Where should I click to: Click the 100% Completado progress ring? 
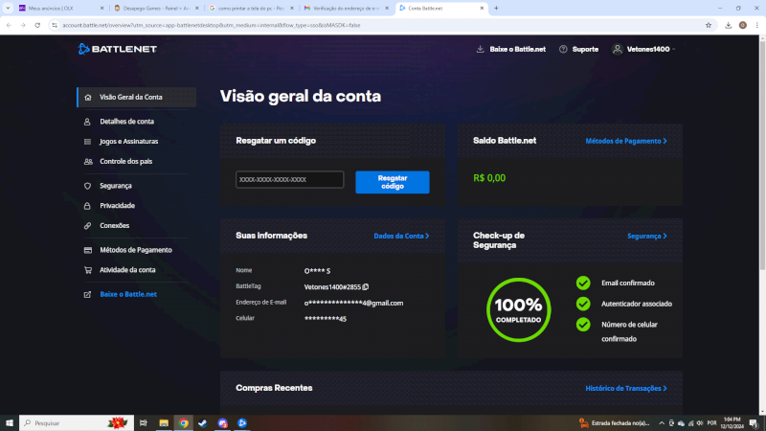[518, 309]
